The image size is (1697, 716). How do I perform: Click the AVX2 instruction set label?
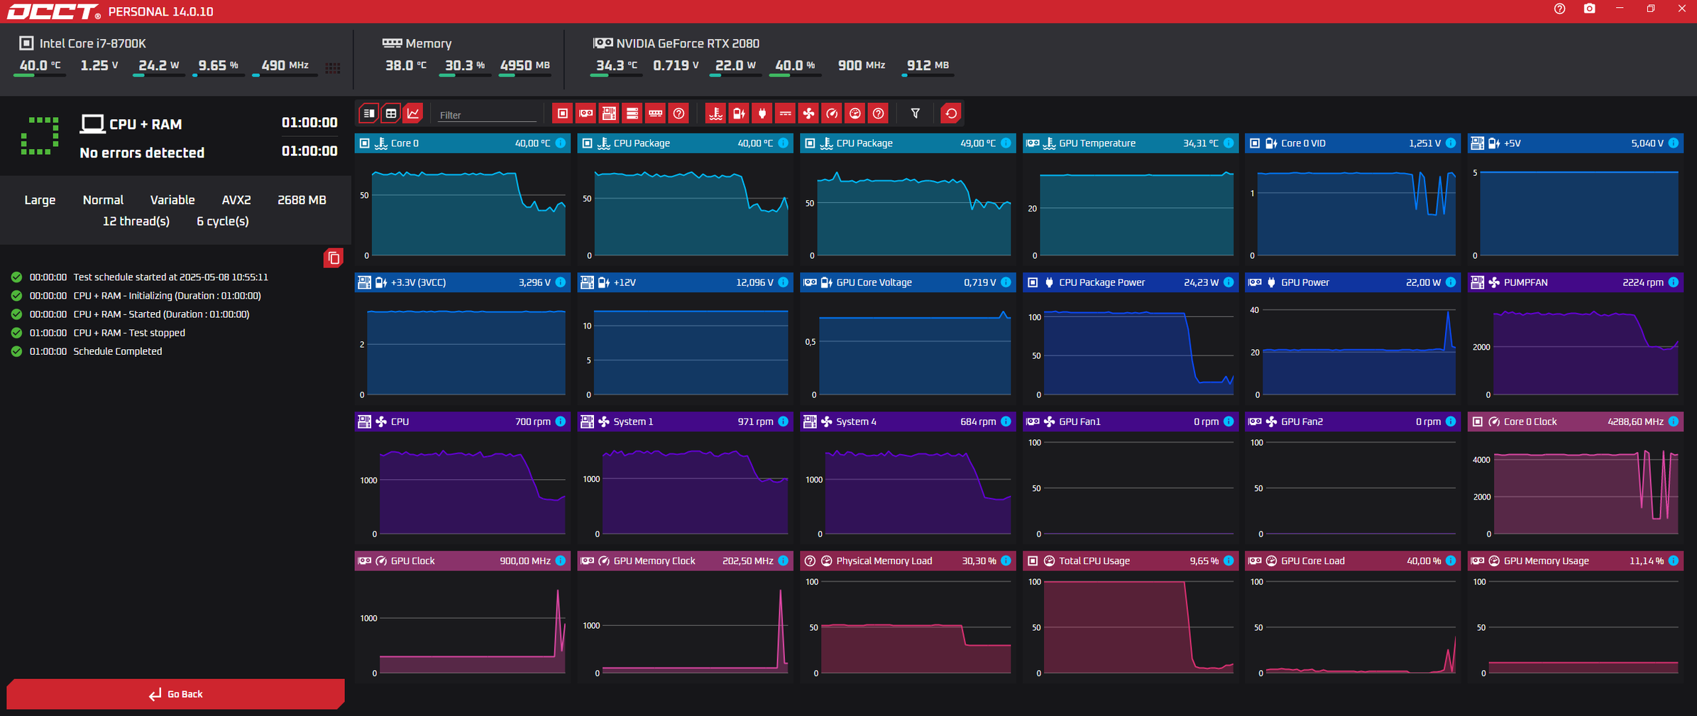coord(236,200)
